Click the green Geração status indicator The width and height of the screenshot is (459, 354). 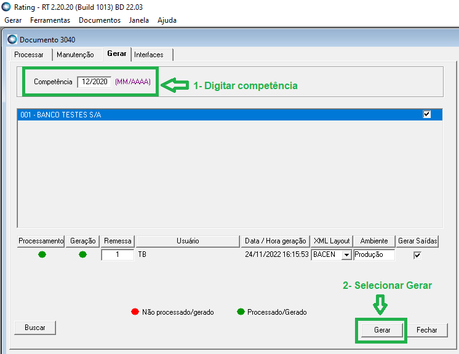click(83, 254)
